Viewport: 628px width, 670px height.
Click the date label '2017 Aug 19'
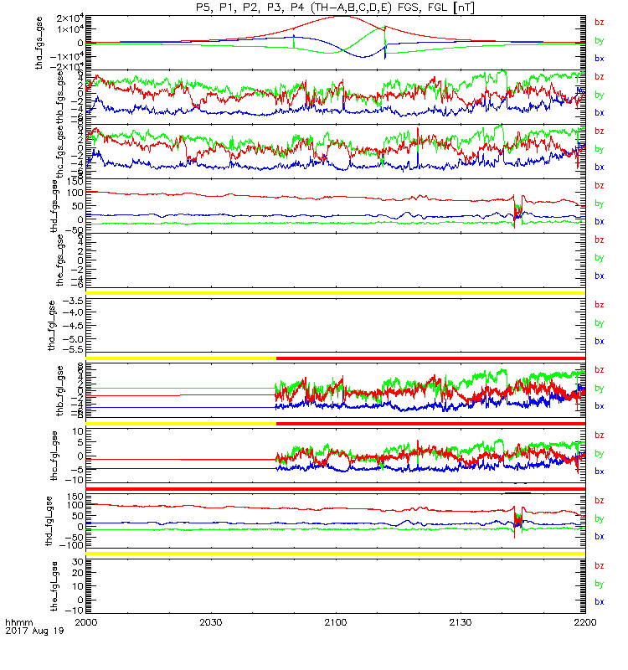(34, 631)
